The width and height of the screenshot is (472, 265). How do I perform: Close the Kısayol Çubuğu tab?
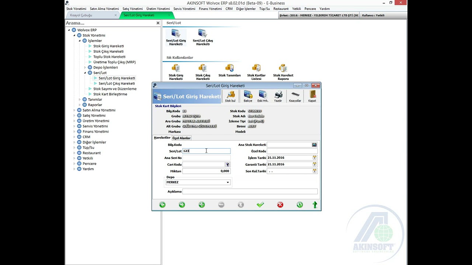click(x=115, y=15)
